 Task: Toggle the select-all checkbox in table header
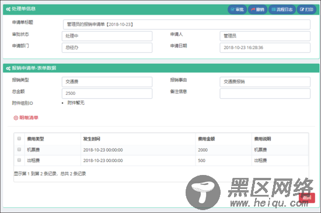pos(19,139)
